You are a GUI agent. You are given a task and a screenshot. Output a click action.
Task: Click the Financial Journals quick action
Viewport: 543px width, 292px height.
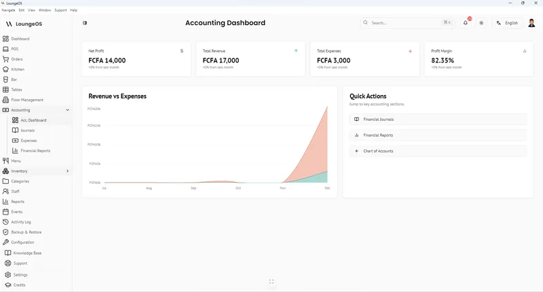coord(438,119)
